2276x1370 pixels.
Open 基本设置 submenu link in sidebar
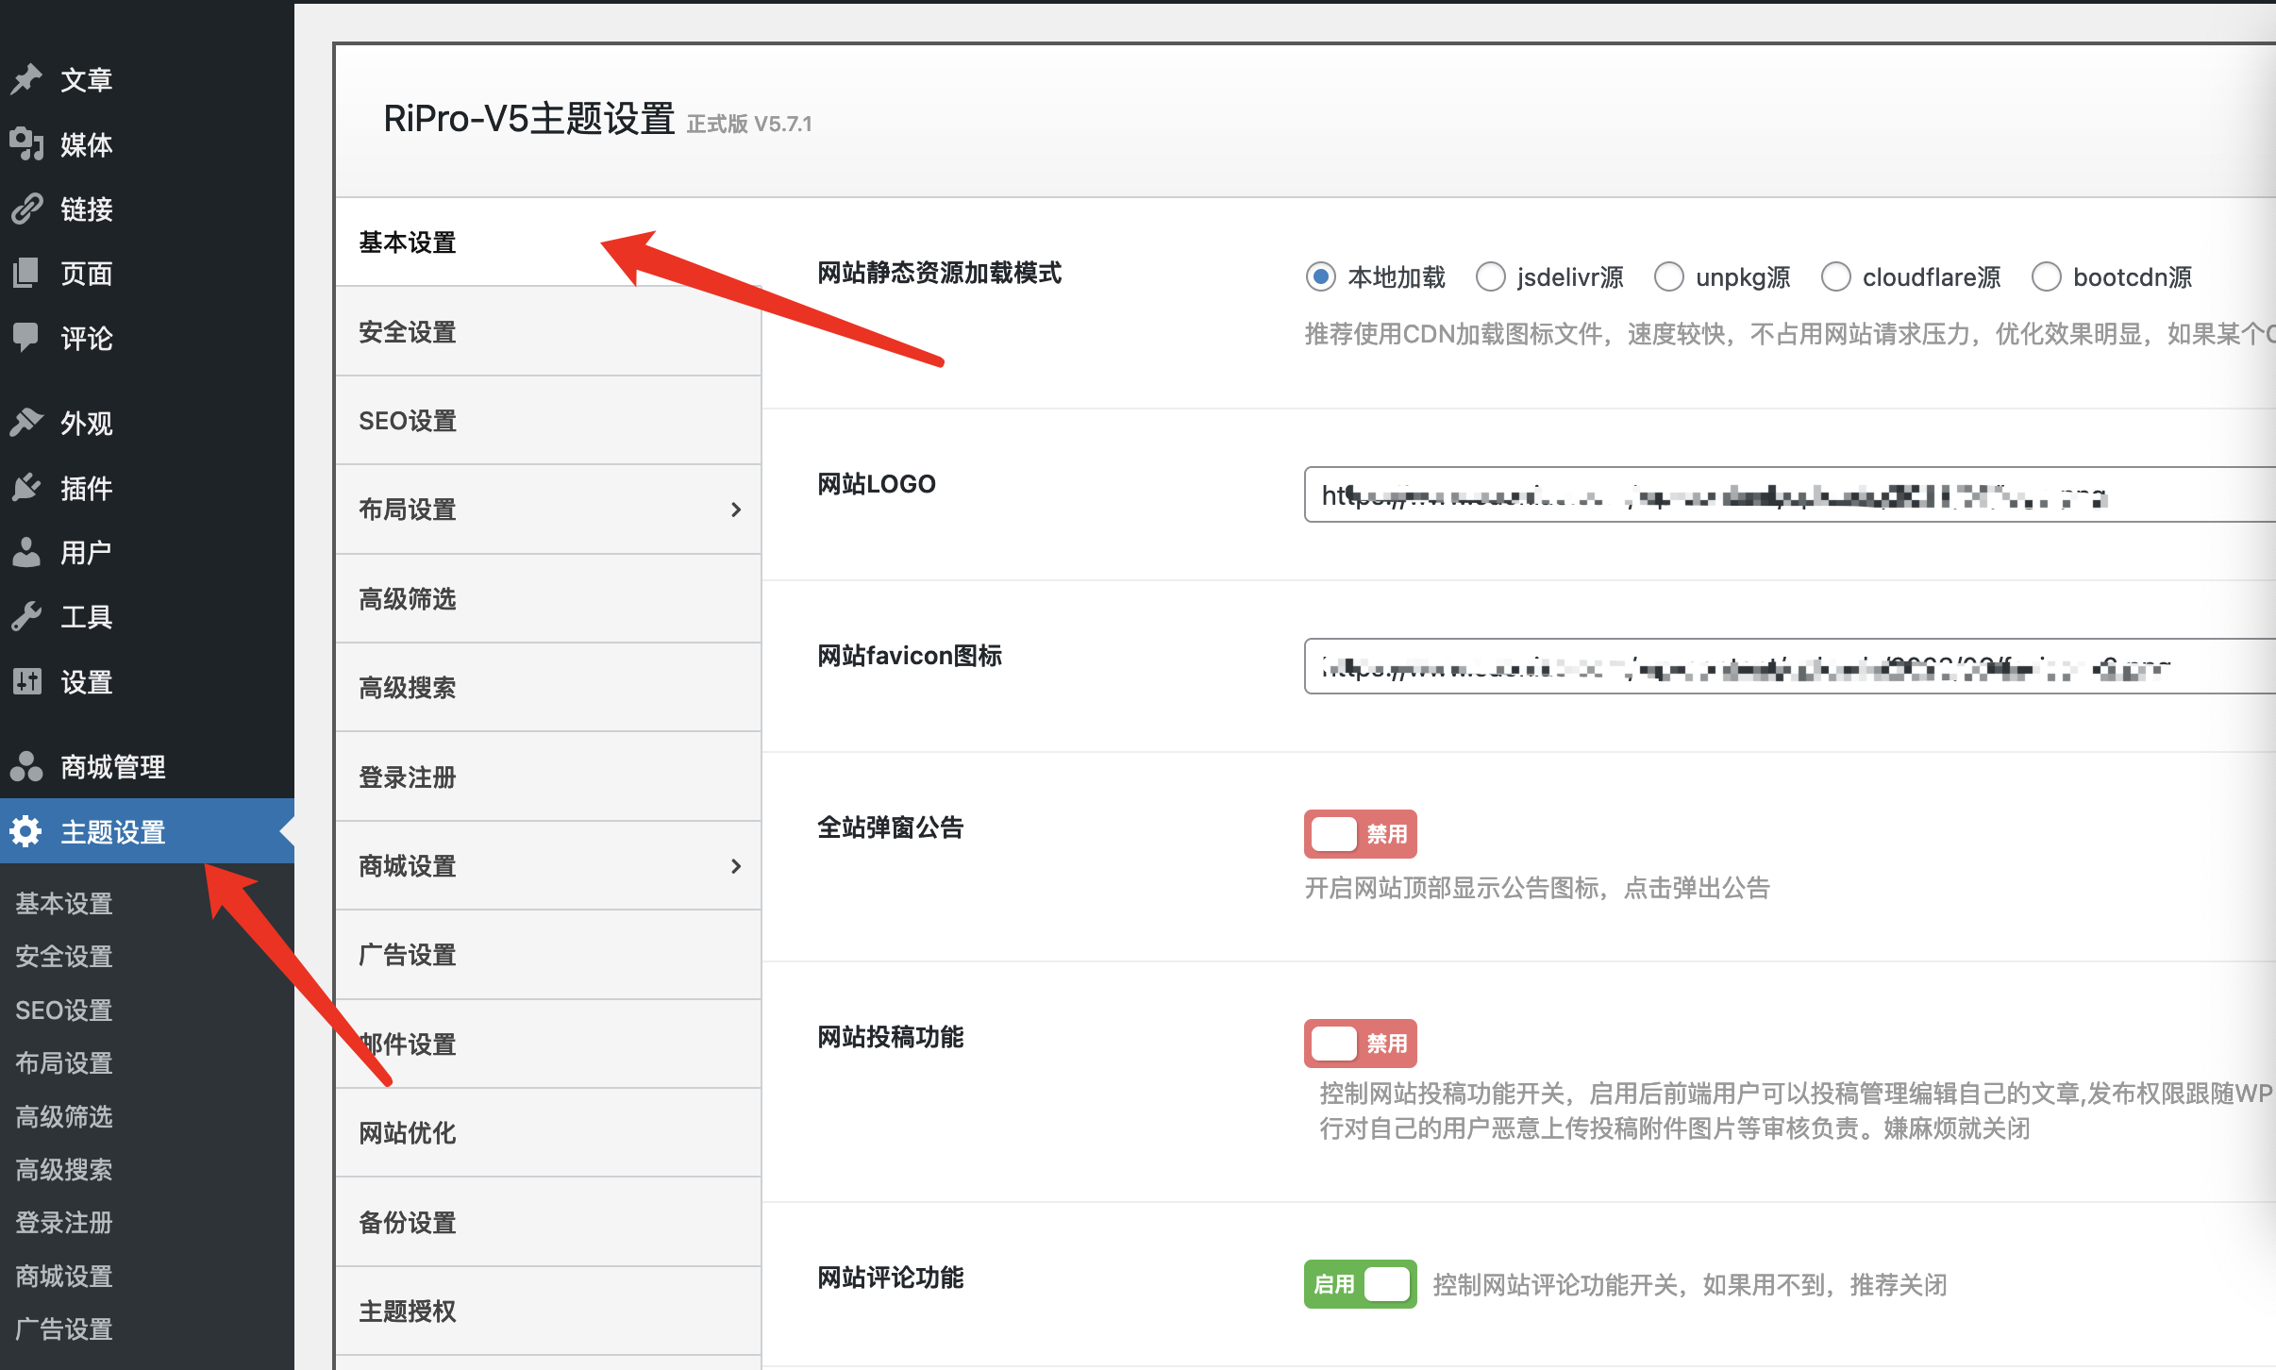click(x=64, y=903)
